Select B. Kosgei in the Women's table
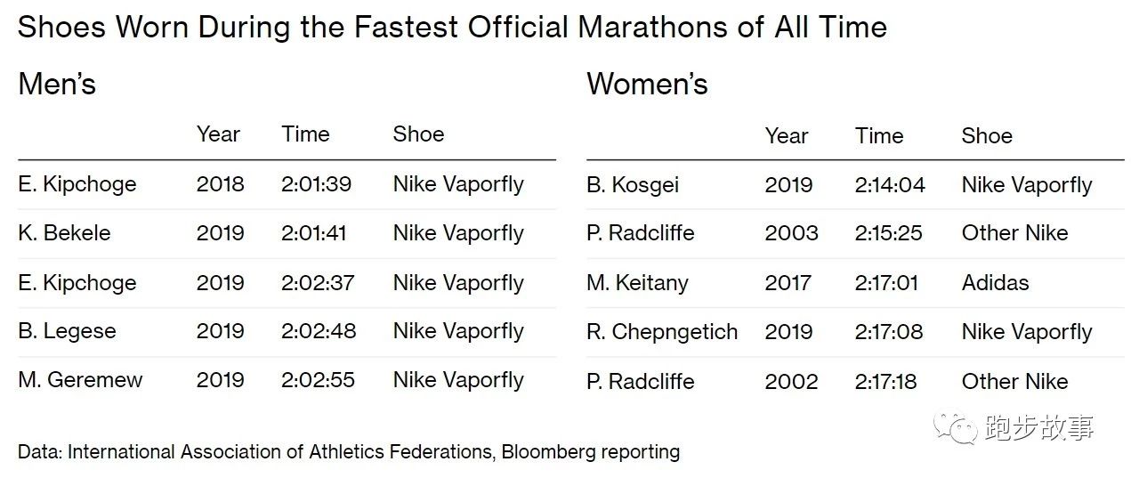1131x478 pixels. point(633,185)
